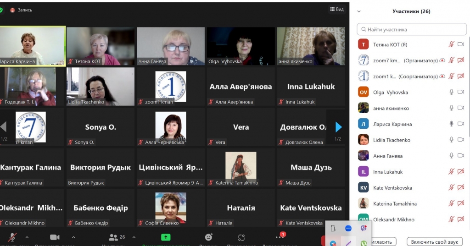
Task: Click the recording indicator in zoom7 organizer row
Action: [x=442, y=60]
